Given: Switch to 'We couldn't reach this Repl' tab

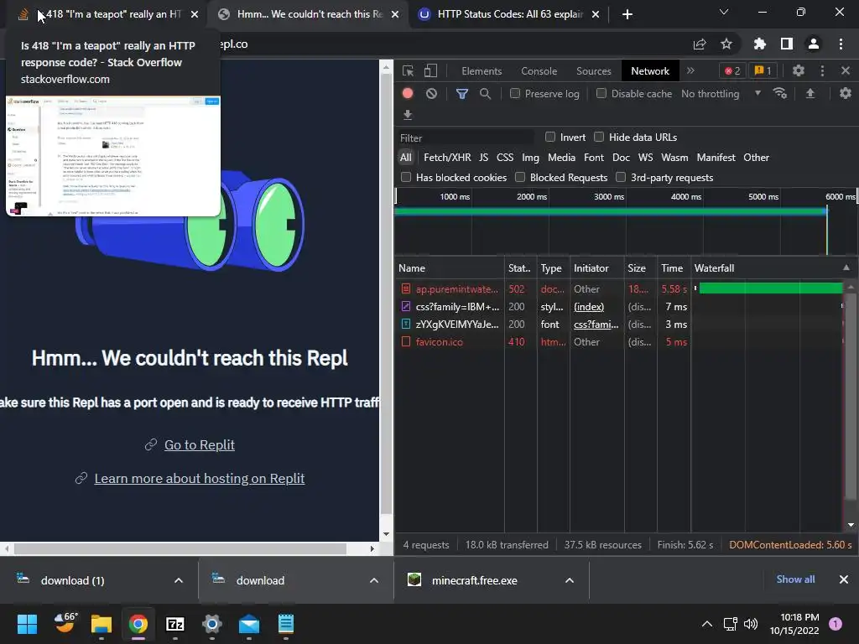Looking at the screenshot, I should tap(309, 14).
